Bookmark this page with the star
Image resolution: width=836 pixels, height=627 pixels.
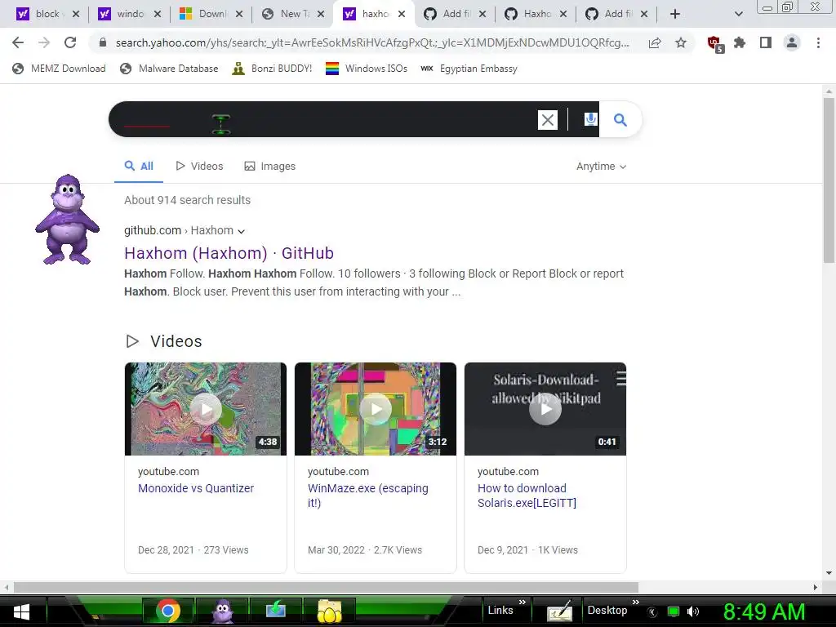(681, 42)
